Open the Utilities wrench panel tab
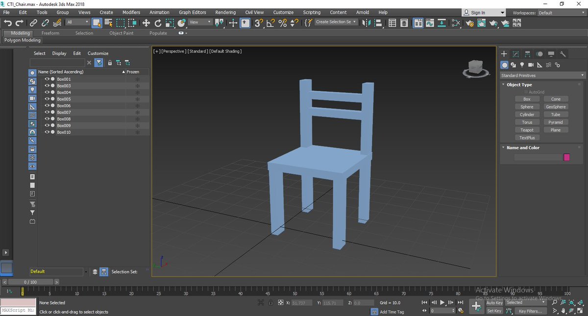Viewport: 588px width, 316px height. (563, 54)
